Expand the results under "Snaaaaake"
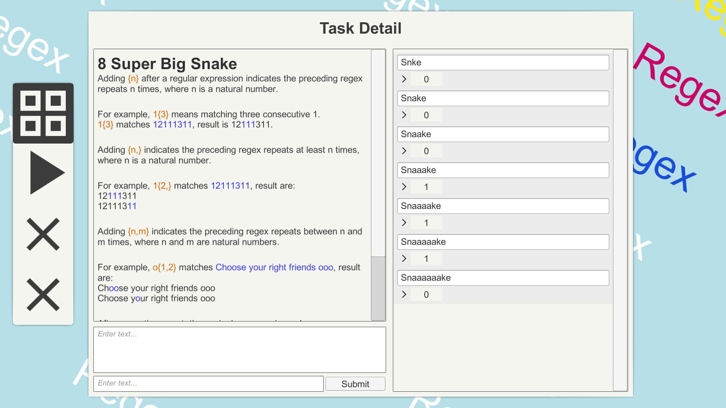The image size is (726, 408). coord(404,258)
